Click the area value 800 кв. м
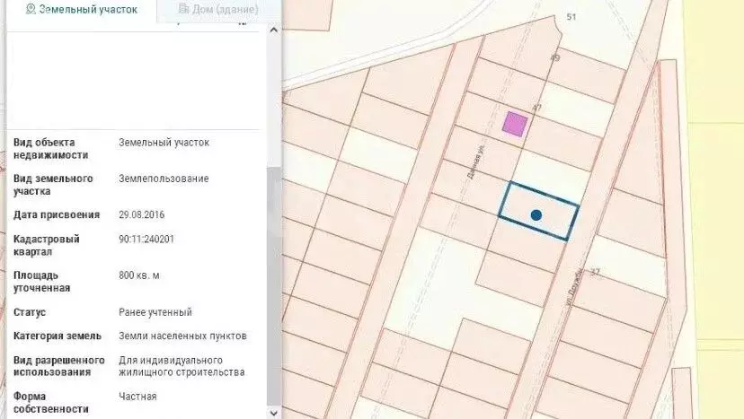Screen dimensions: 744x419 point(145,275)
